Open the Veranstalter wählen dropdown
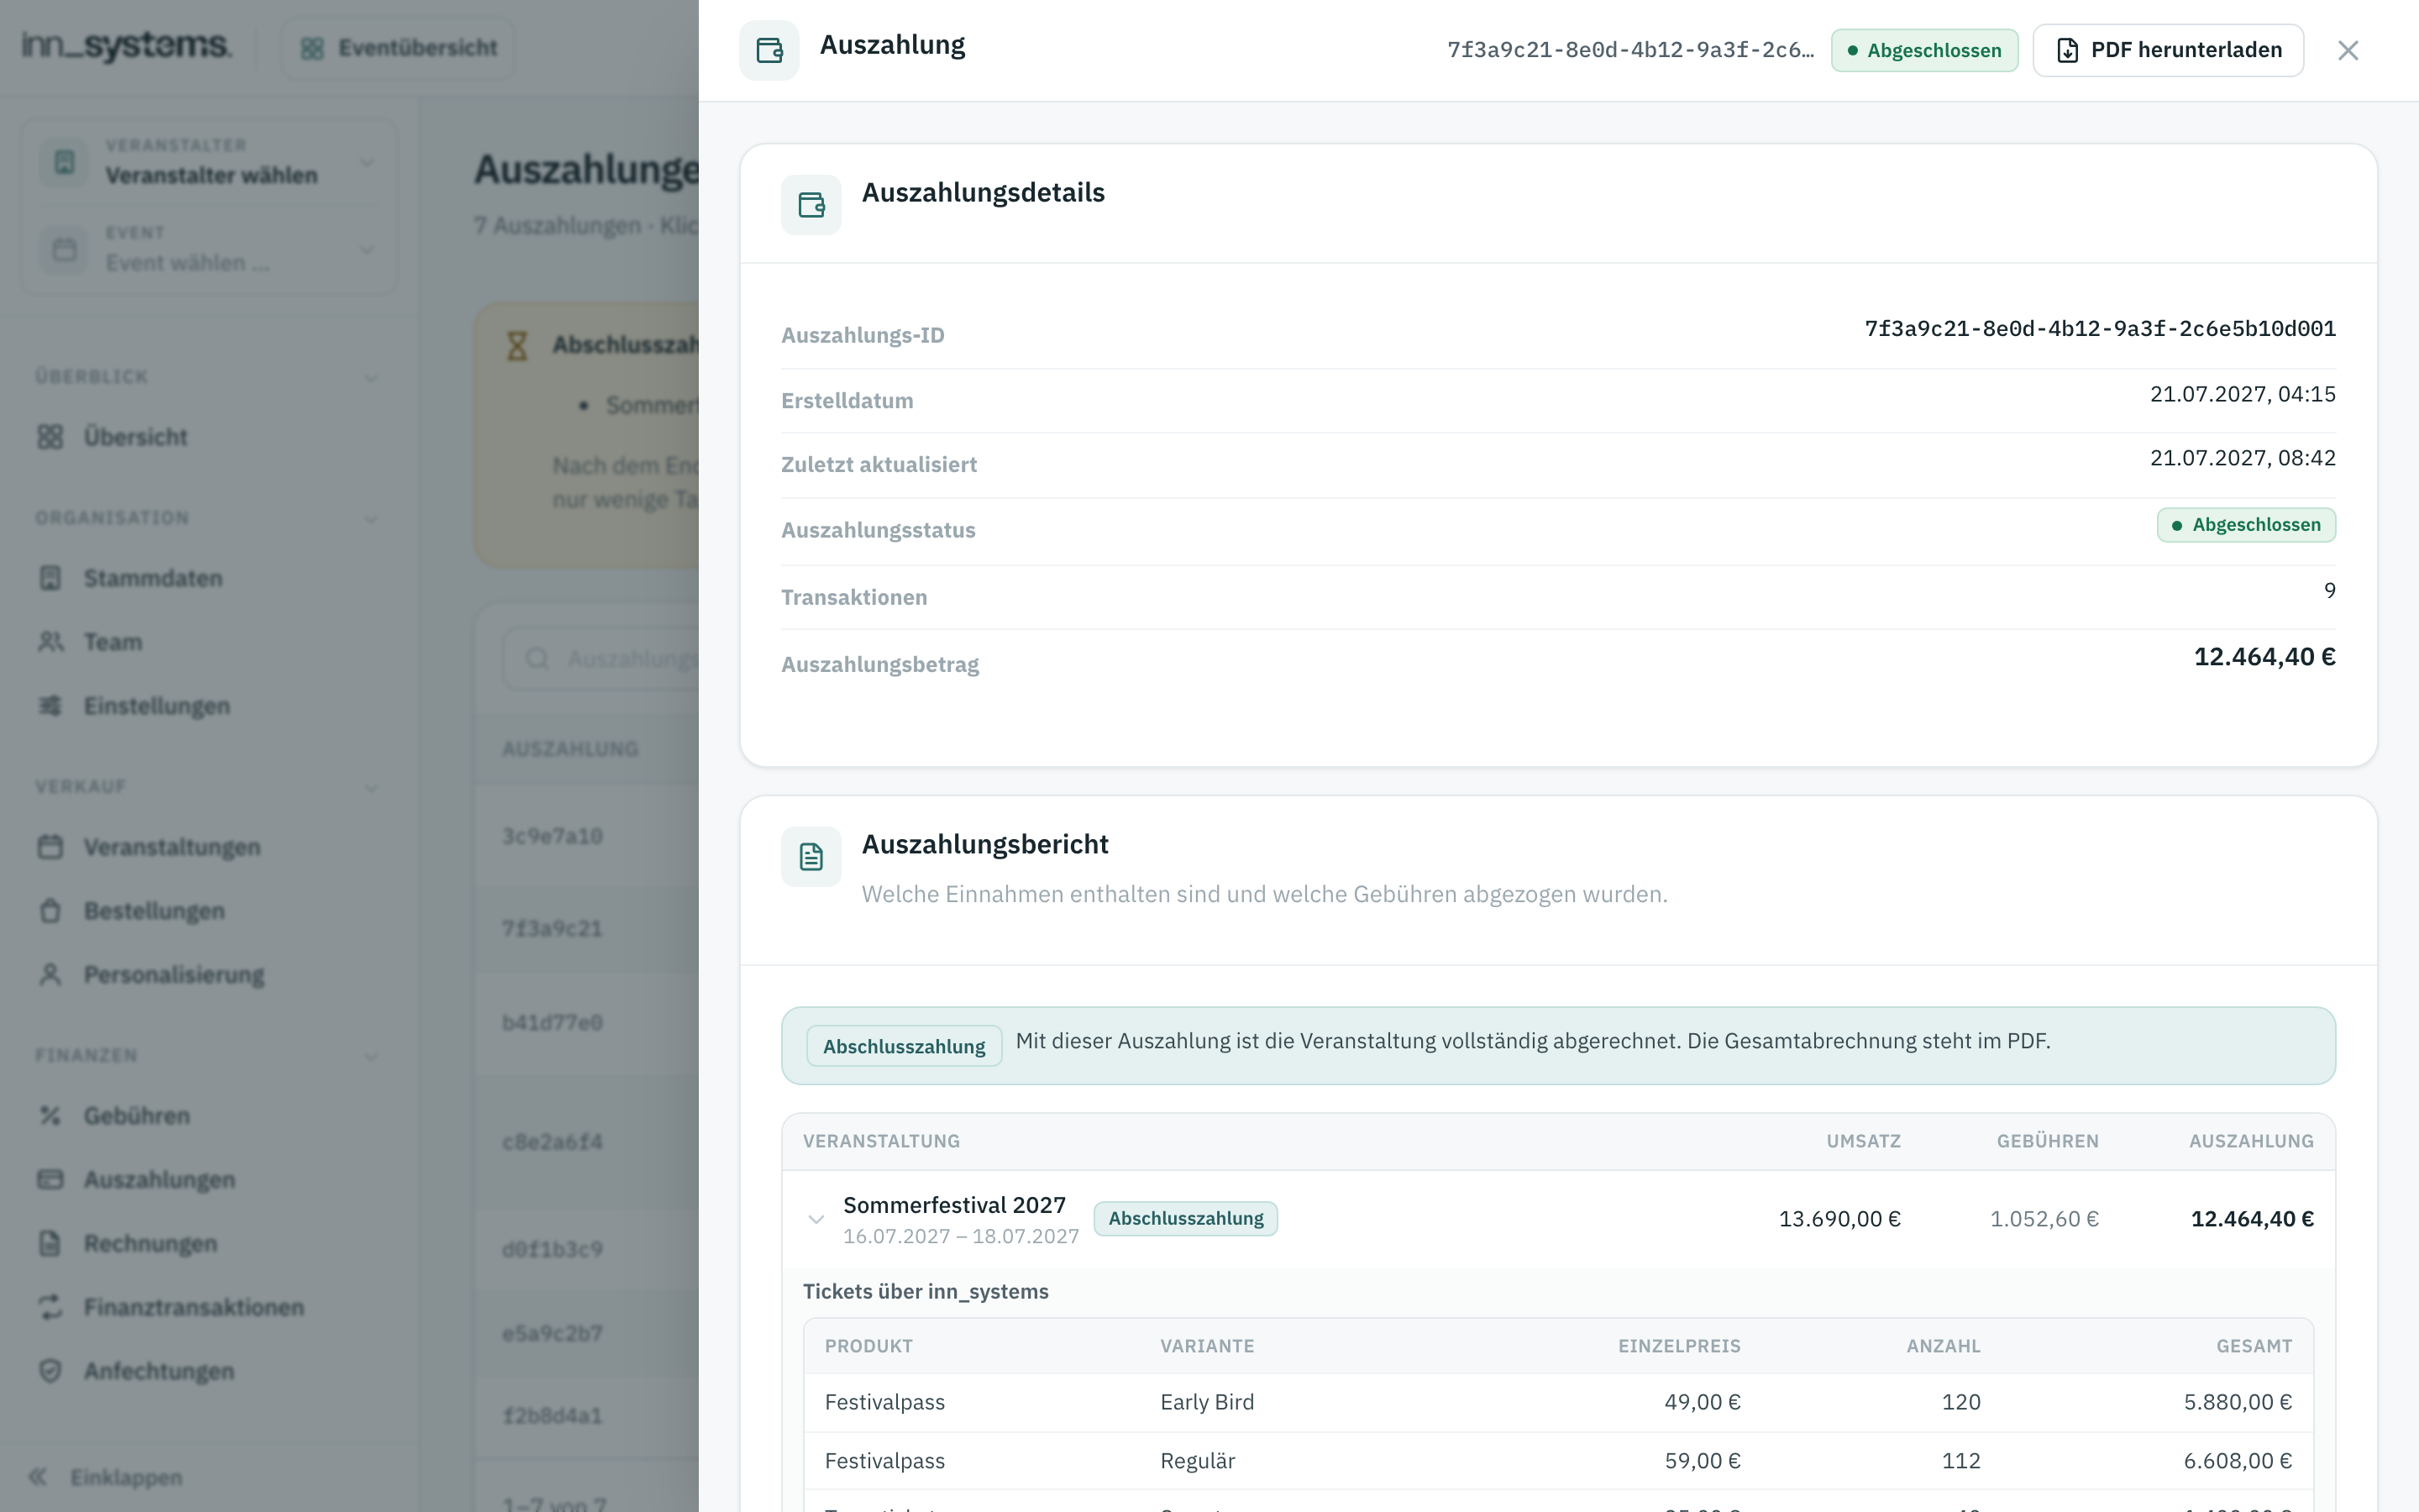This screenshot has width=2419, height=1512. tap(209, 162)
